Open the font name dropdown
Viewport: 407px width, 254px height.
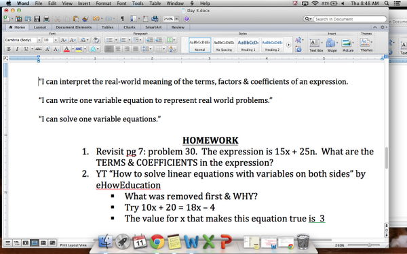(x=39, y=40)
